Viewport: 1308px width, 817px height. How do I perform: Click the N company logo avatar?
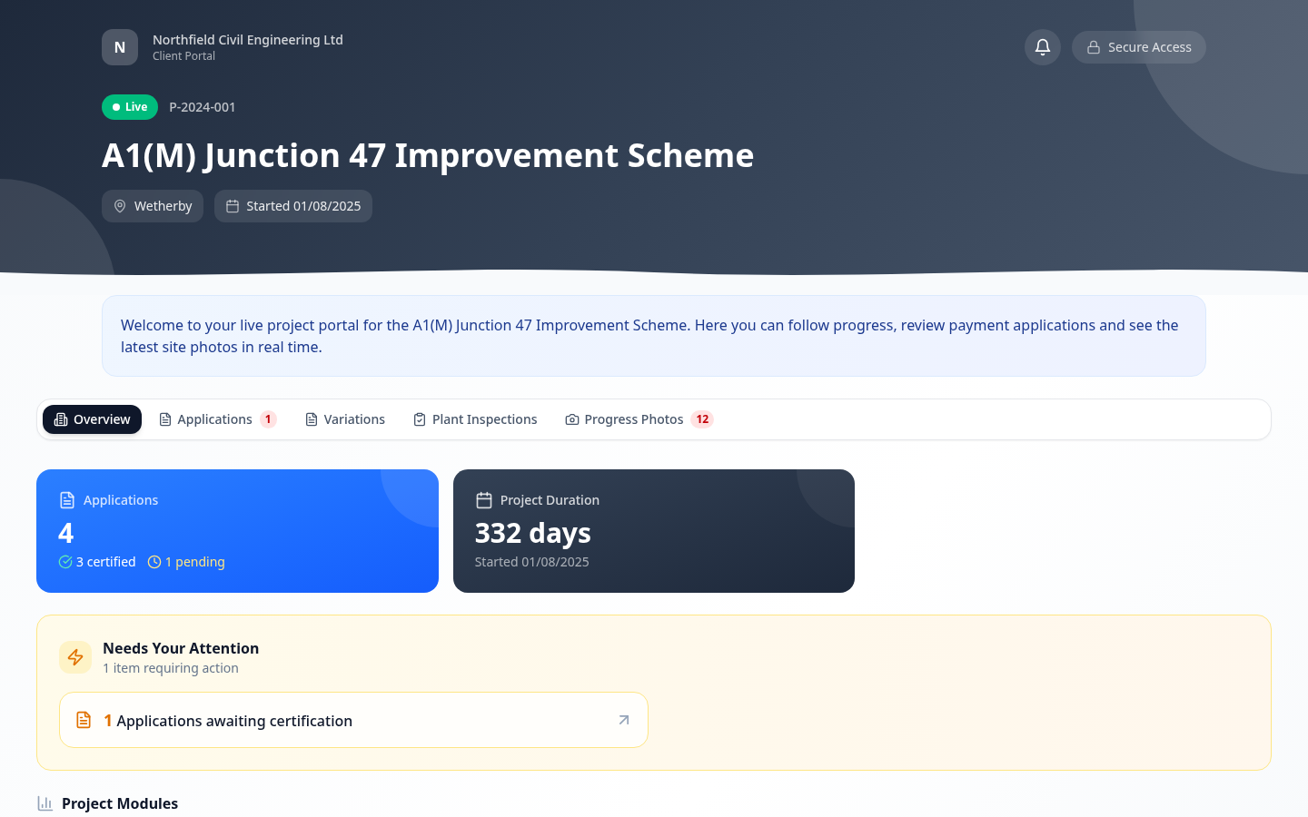coord(120,47)
